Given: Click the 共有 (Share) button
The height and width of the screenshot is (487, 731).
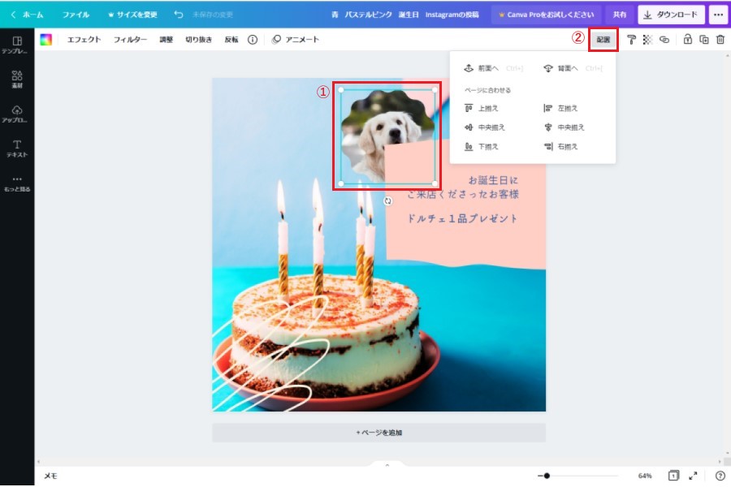Looking at the screenshot, I should pyautogui.click(x=620, y=15).
